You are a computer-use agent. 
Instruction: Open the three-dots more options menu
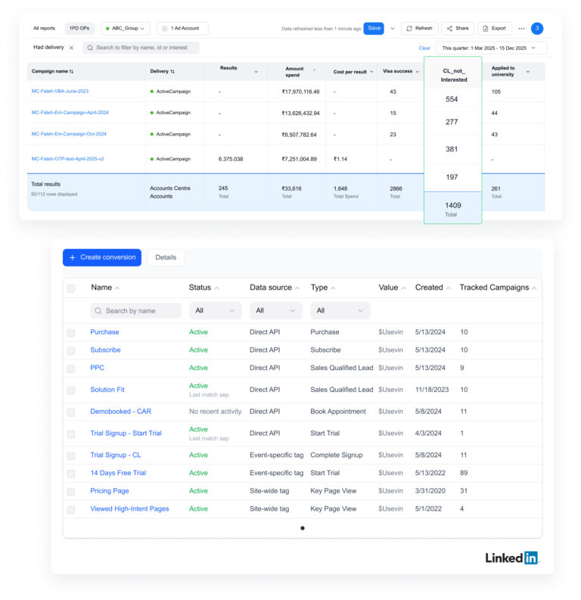[521, 29]
